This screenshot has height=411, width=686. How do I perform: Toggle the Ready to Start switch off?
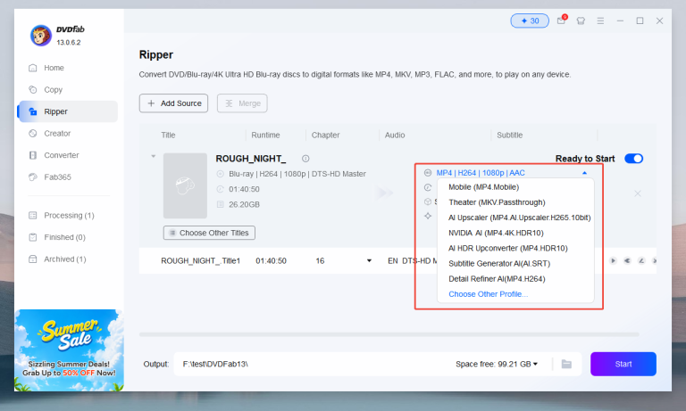(x=633, y=159)
